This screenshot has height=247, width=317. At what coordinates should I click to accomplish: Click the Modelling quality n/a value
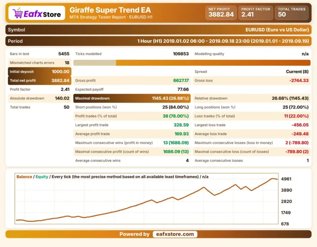[x=305, y=54]
